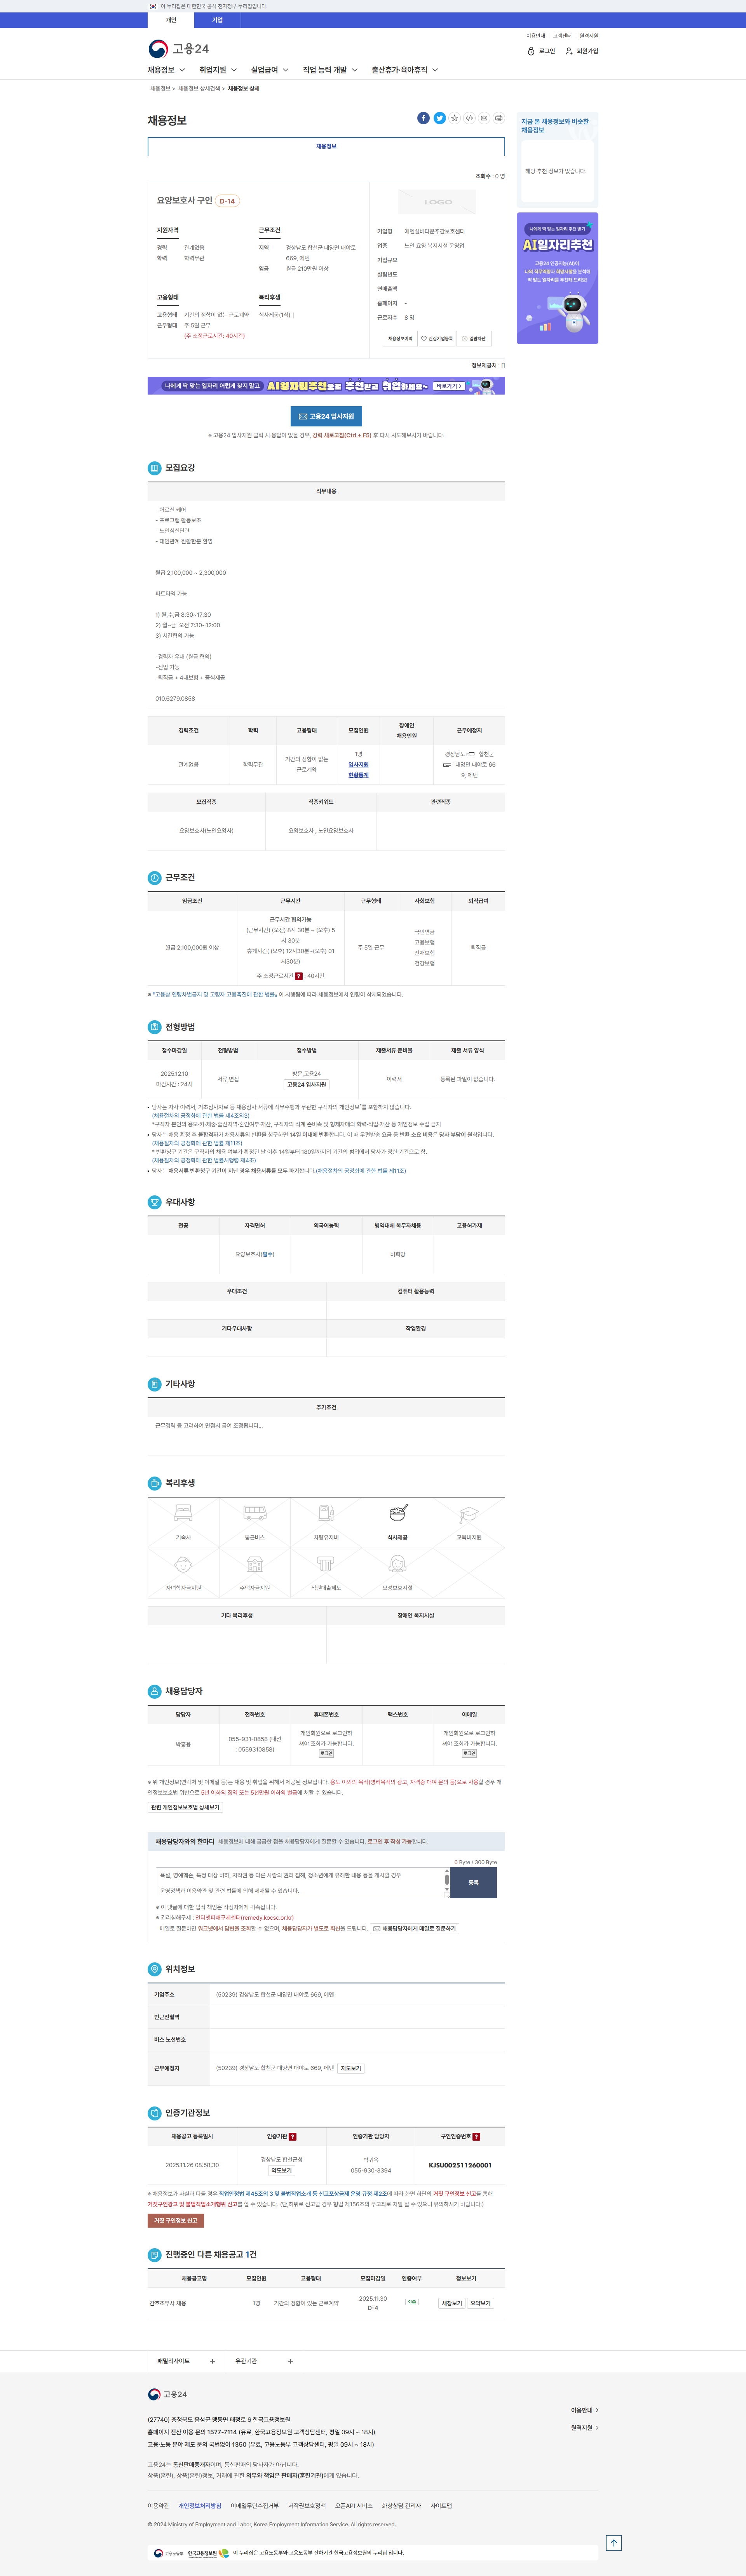Click the email share icon
This screenshot has width=746, height=2576.
(x=484, y=118)
